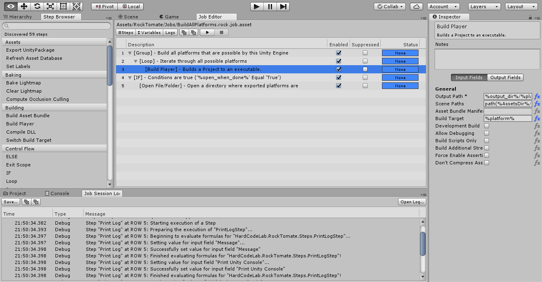Click the fx formula icon for Build Target
The image size is (542, 282).
(x=537, y=118)
